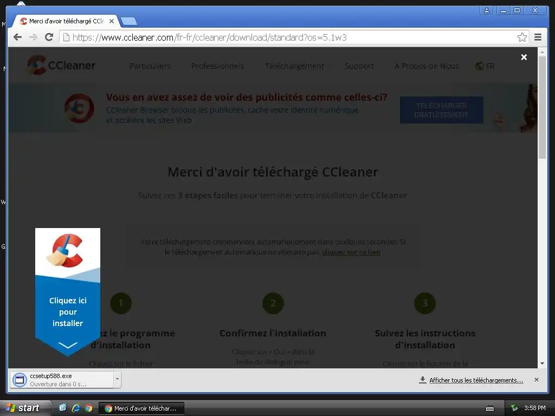Click the vertical scrollbar thumb
The height and width of the screenshot is (416, 555).
click(x=542, y=108)
